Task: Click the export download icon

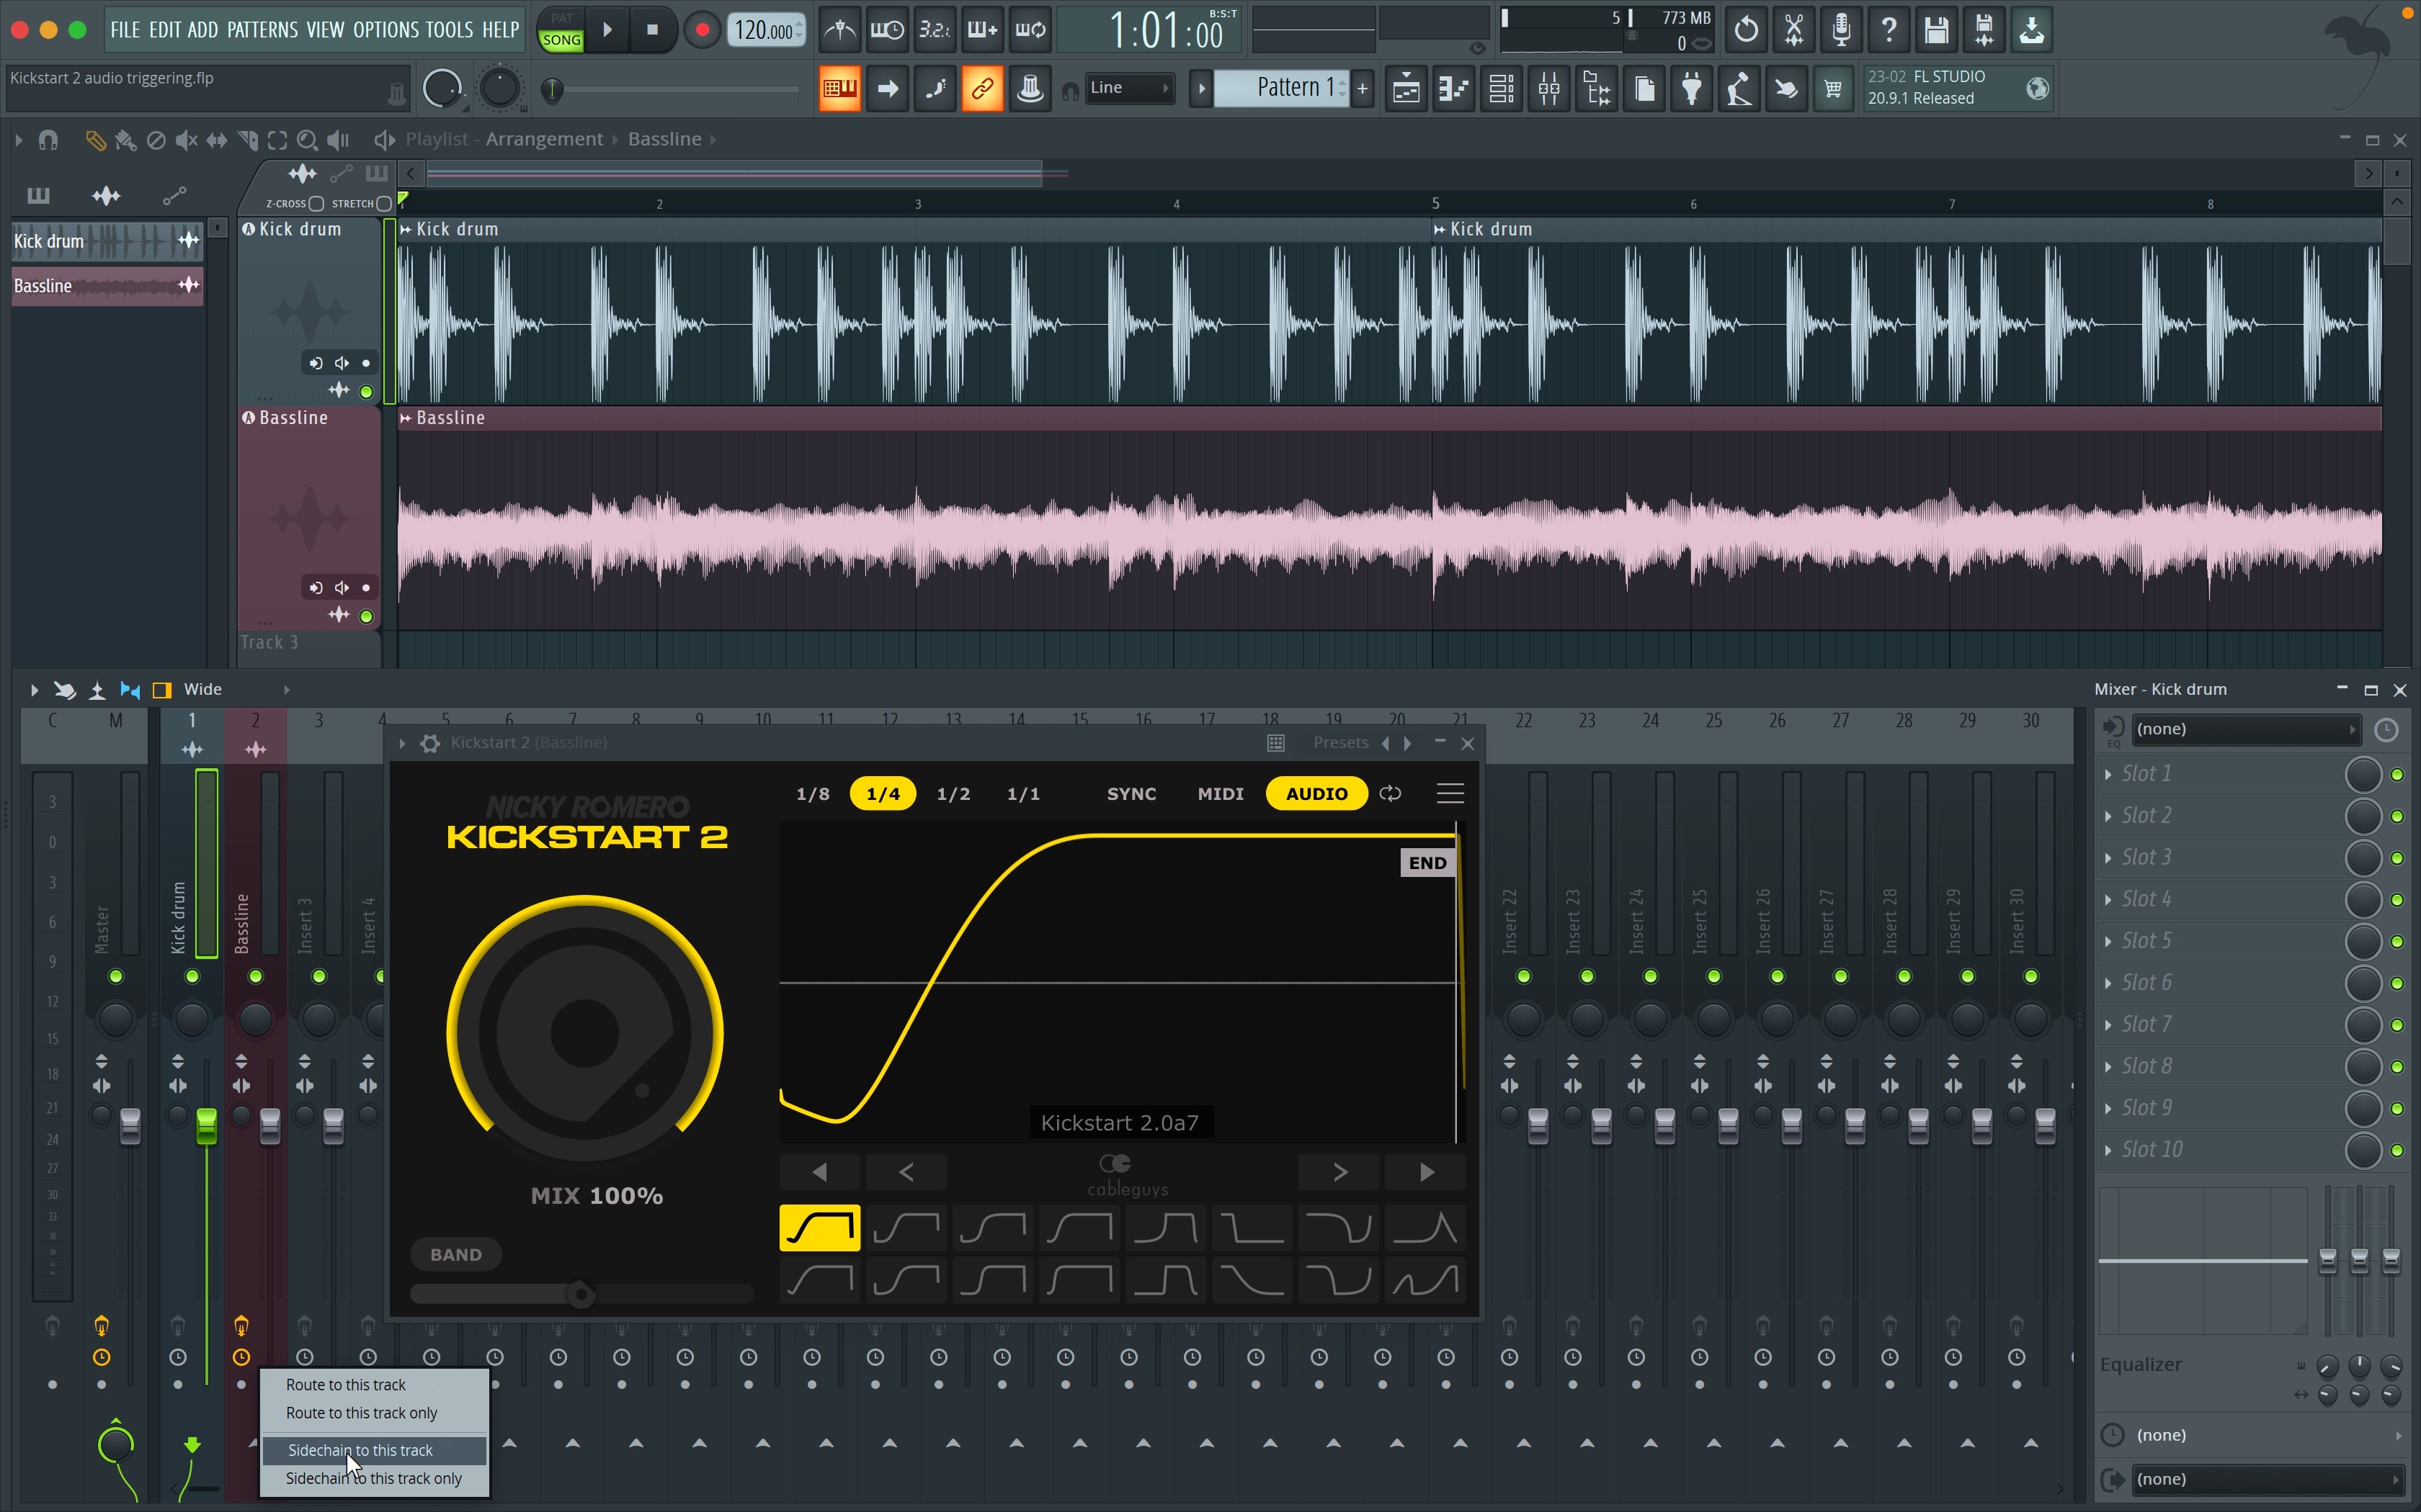Action: point(2032,30)
